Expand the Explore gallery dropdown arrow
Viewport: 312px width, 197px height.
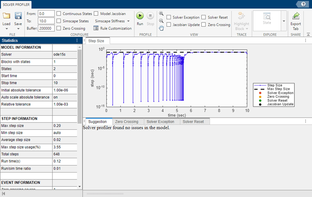[283, 20]
